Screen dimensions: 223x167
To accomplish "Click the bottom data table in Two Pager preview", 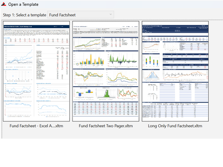I will (106, 110).
